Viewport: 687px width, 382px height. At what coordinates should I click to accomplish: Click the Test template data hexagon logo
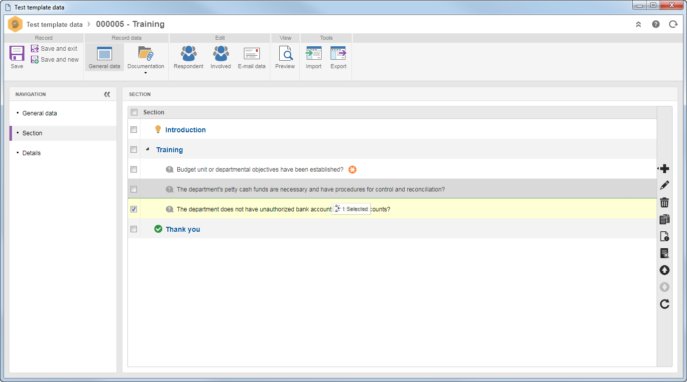[x=15, y=24]
